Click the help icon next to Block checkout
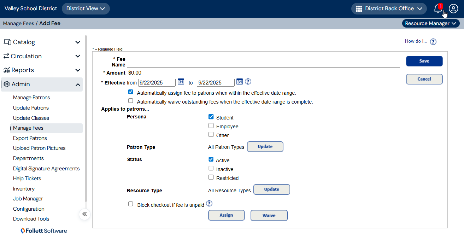 [209, 204]
